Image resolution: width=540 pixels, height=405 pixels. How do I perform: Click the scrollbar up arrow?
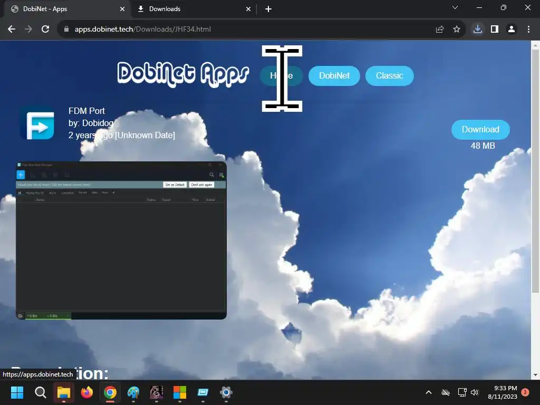click(x=535, y=45)
